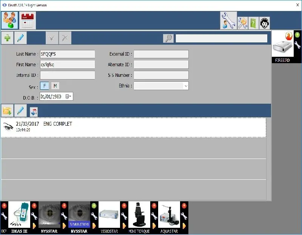Viewport: 302px width, 235px height.
Task: Open exam folder icon in exam toolbar
Action: 8,111
